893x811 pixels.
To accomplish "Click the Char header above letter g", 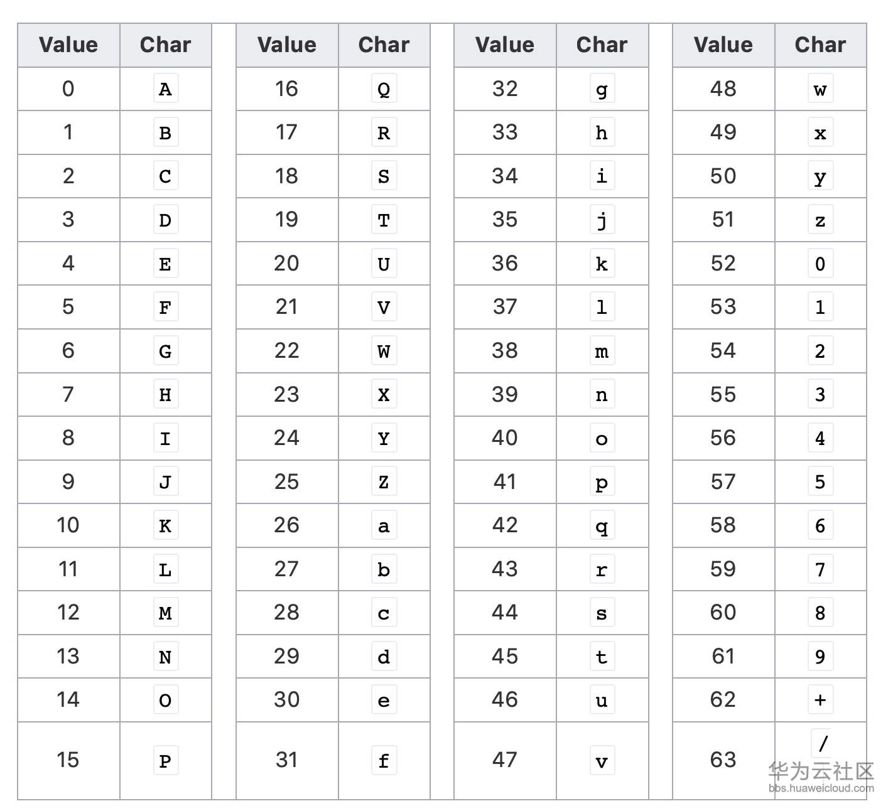I will (602, 45).
